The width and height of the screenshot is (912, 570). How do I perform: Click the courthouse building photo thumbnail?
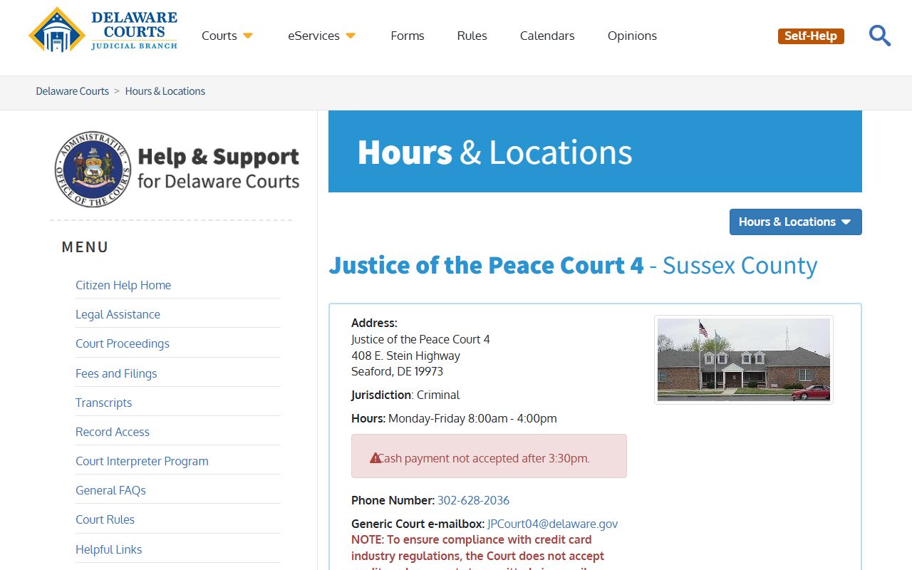pos(743,360)
